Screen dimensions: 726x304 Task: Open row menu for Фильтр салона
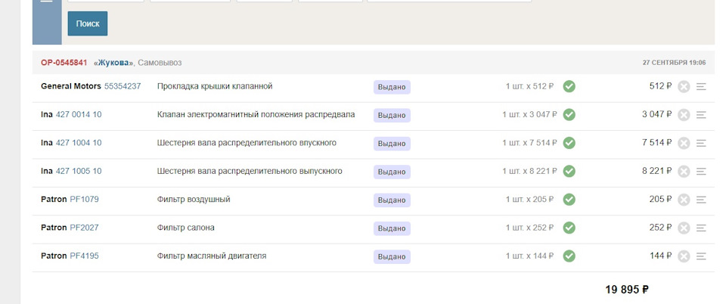[x=701, y=228]
